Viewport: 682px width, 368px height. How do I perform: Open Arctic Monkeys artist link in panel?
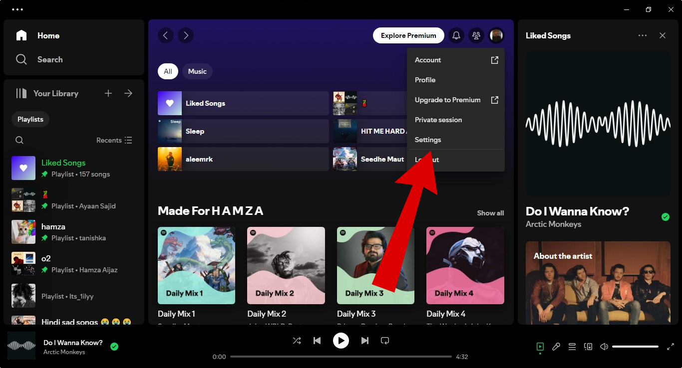[x=554, y=224]
